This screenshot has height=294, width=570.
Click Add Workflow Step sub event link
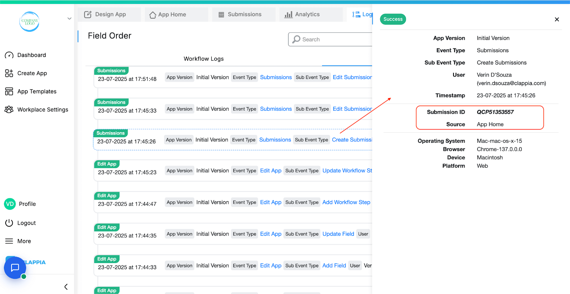point(346,203)
